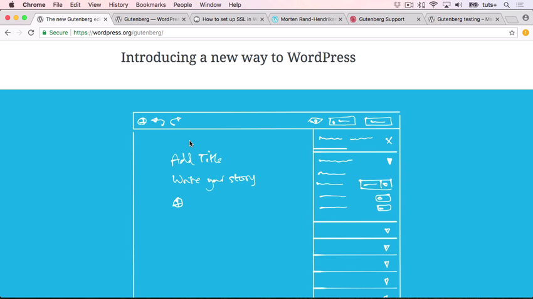Click the address bar URL field
Image resolution: width=533 pixels, height=299 pixels.
(278, 33)
